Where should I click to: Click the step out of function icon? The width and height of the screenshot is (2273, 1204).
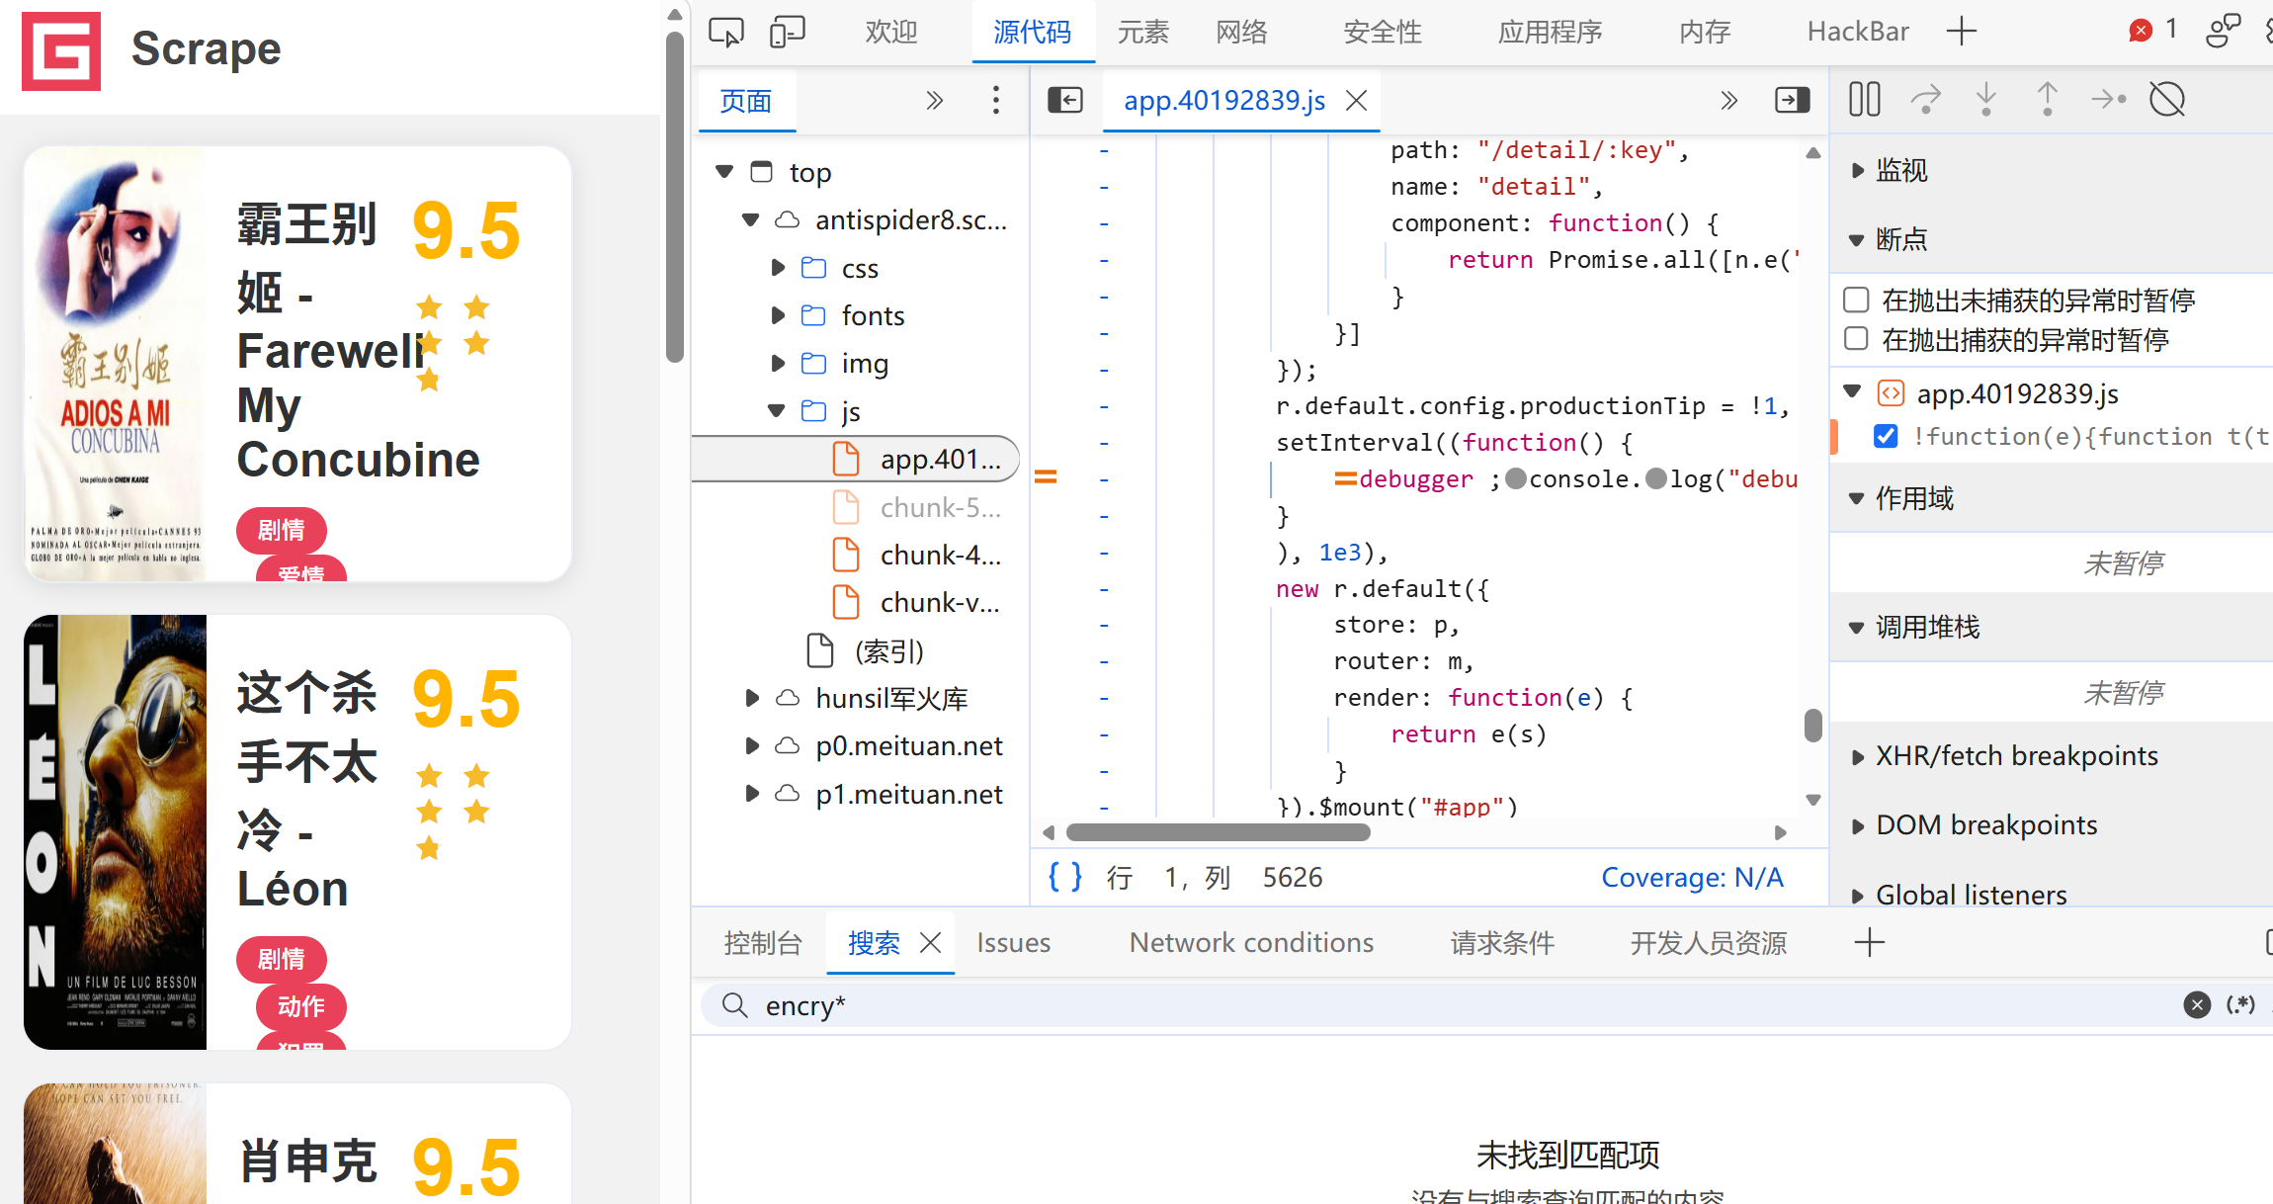(2048, 99)
